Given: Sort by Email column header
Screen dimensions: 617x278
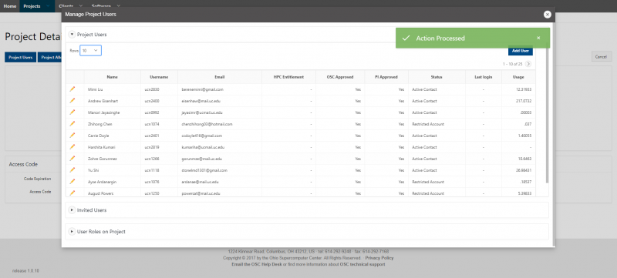Looking at the screenshot, I should point(220,77).
